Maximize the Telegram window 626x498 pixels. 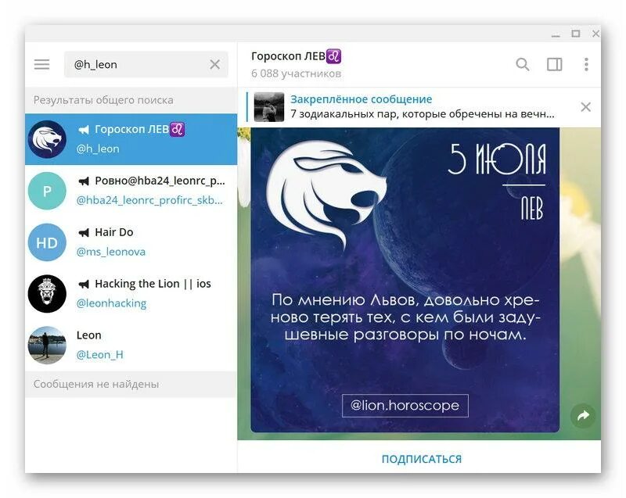click(576, 34)
